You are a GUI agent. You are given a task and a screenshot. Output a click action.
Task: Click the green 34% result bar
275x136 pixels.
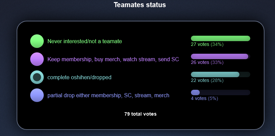point(220,38)
